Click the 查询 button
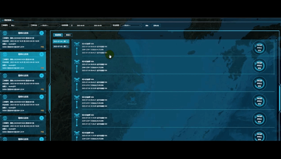Screen dimensions: 281x159 (x=147, y=25)
